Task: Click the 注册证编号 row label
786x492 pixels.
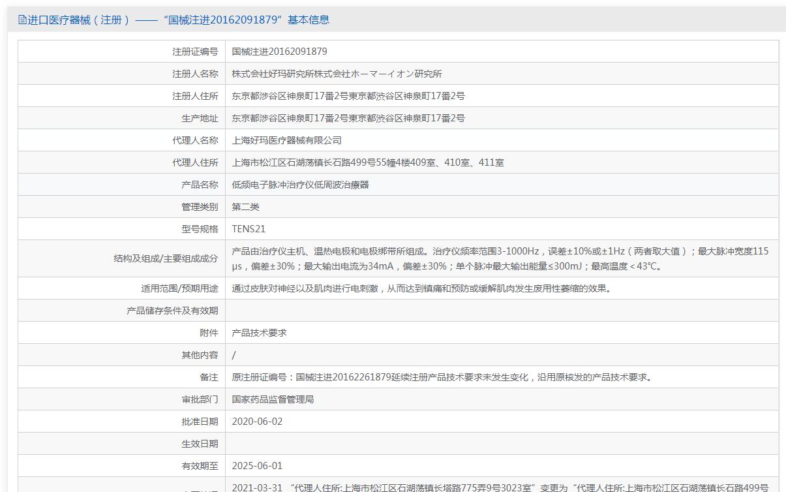Action: click(195, 52)
